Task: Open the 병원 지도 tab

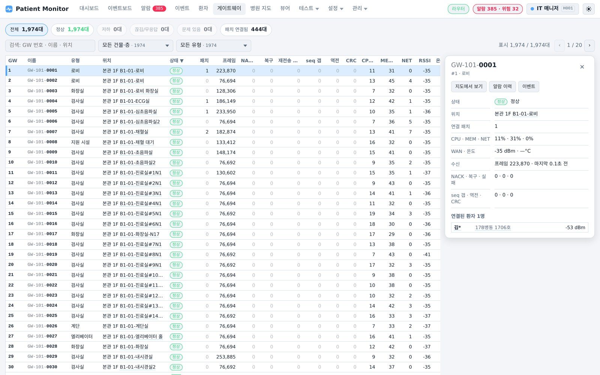Action: pyautogui.click(x=261, y=8)
